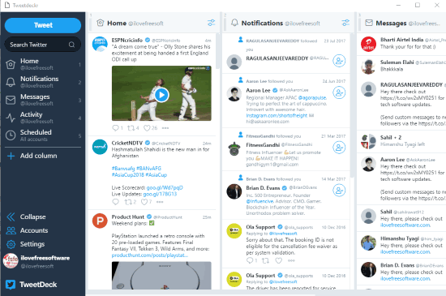Open more options on ESPNcricinfo tweet
This screenshot has width=446, height=296.
pos(165,128)
